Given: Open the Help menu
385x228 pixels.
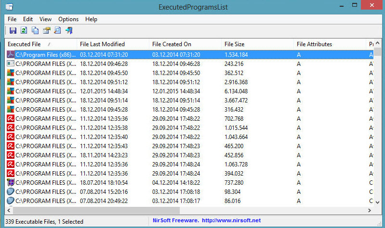Looking at the screenshot, I should point(91,19).
